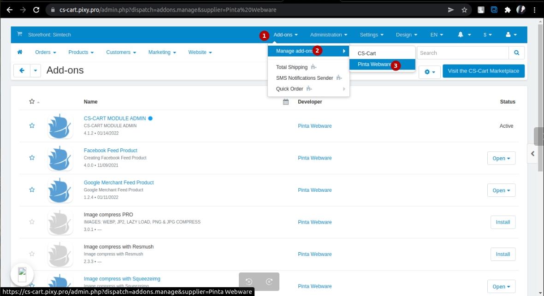The height and width of the screenshot is (296, 544).
Task: Open the Google Merchant Feed Product link
Action: tap(118, 183)
